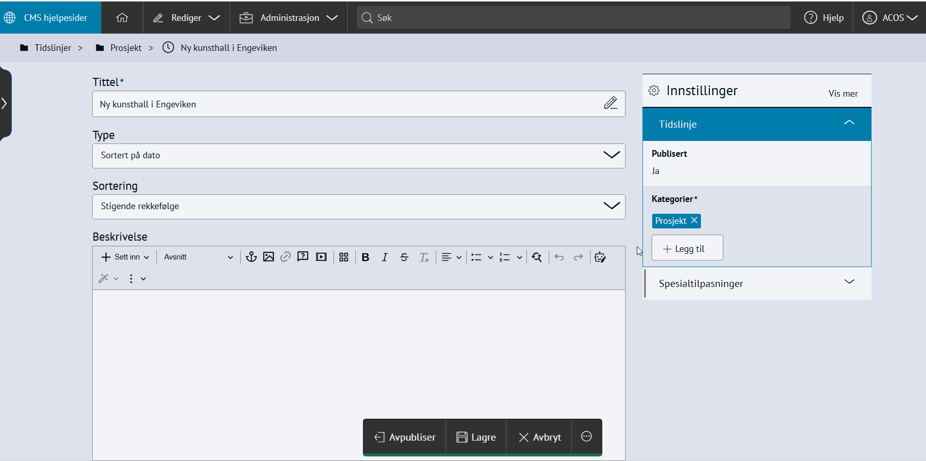The image size is (926, 461).
Task: Open the Sortering dropdown
Action: coord(358,207)
